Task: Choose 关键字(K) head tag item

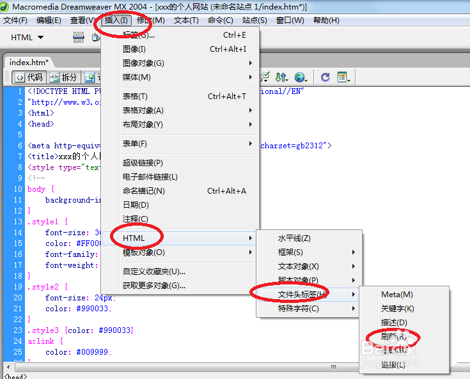Action: [404, 308]
